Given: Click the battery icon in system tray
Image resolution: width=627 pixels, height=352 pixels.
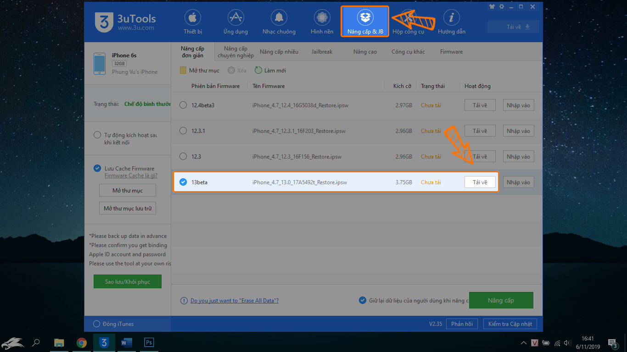Looking at the screenshot, I should [546, 343].
